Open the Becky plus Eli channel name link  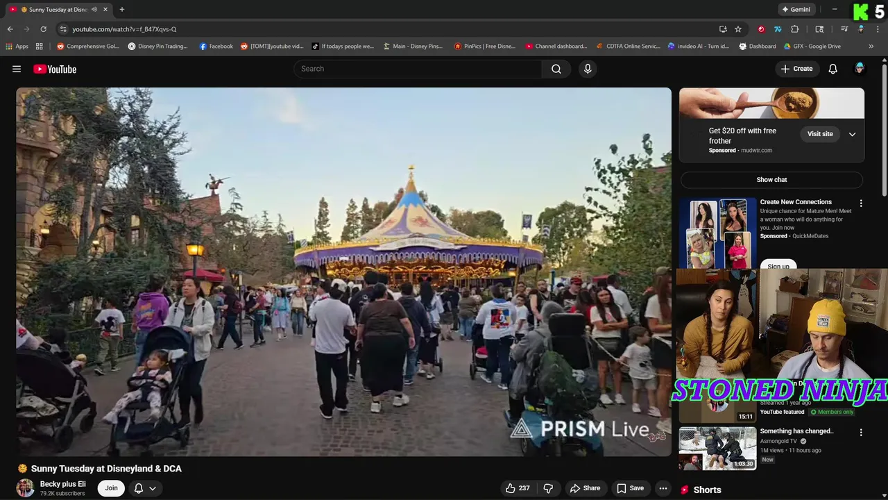pyautogui.click(x=63, y=484)
